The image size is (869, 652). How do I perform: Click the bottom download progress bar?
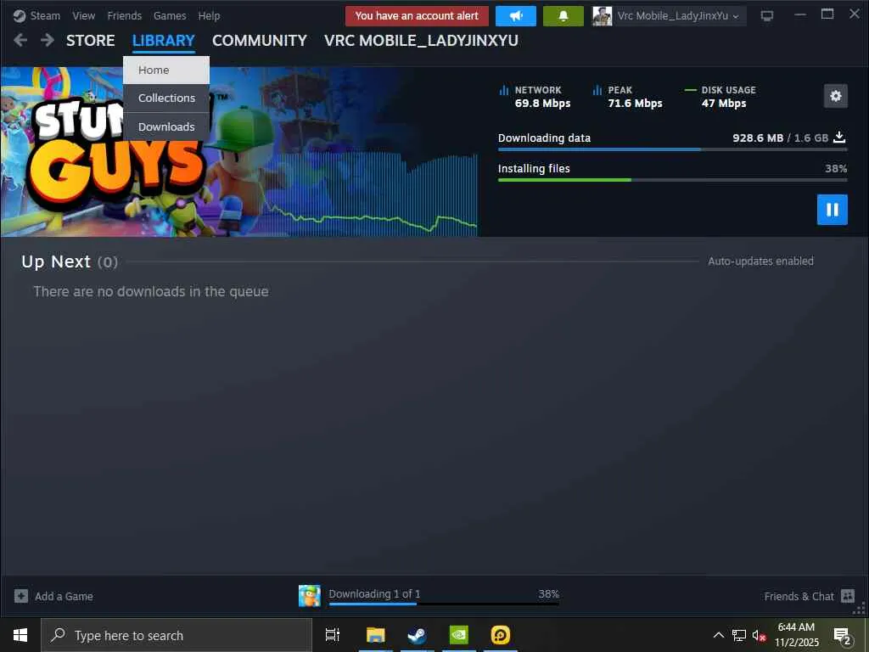pyautogui.click(x=443, y=604)
